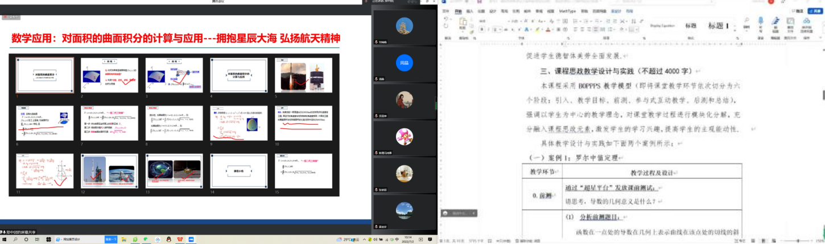The height and width of the screenshot is (244, 825).
Task: Click the Dictate microphone icon
Action: coord(761,24)
